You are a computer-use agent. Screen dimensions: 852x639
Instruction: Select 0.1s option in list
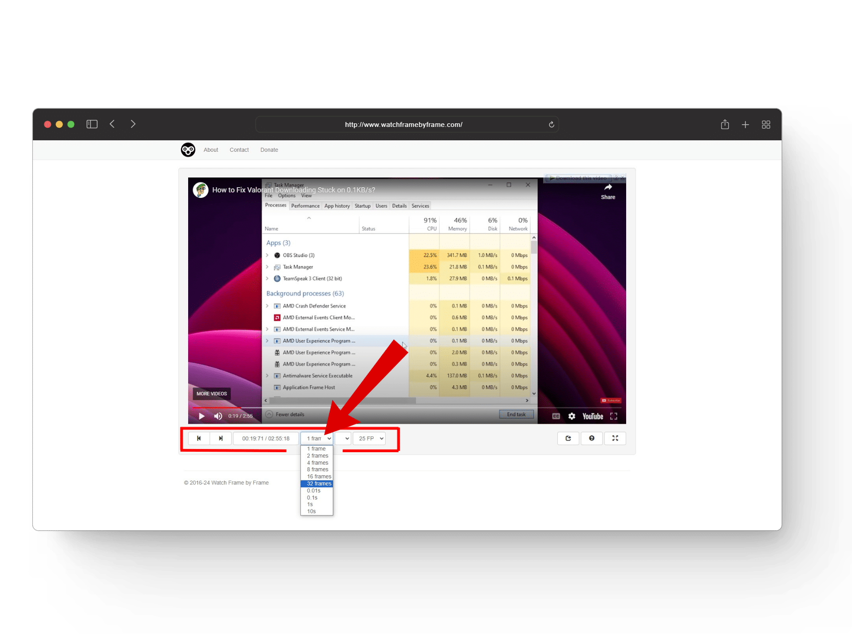point(312,498)
